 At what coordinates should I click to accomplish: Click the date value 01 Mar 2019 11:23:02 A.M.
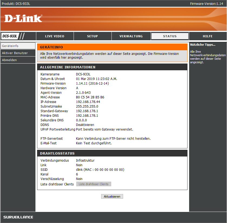click(x=97, y=79)
